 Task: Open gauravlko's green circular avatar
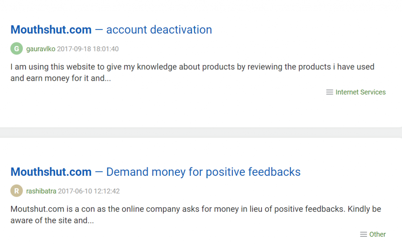point(16,49)
